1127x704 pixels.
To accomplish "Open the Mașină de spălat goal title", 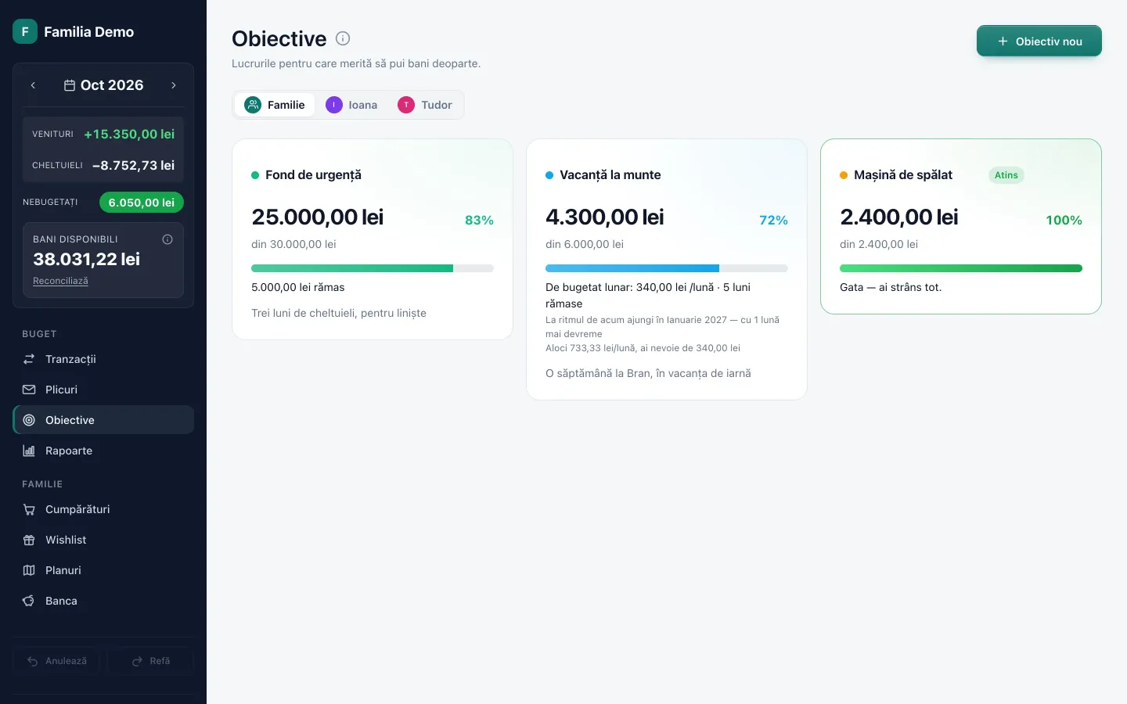I will click(x=903, y=175).
